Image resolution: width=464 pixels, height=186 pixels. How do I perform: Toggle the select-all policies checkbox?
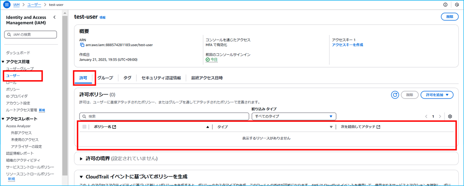coord(84,127)
